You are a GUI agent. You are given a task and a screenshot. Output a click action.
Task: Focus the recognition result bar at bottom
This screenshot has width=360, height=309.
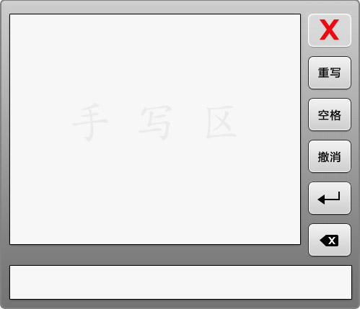coord(180,282)
